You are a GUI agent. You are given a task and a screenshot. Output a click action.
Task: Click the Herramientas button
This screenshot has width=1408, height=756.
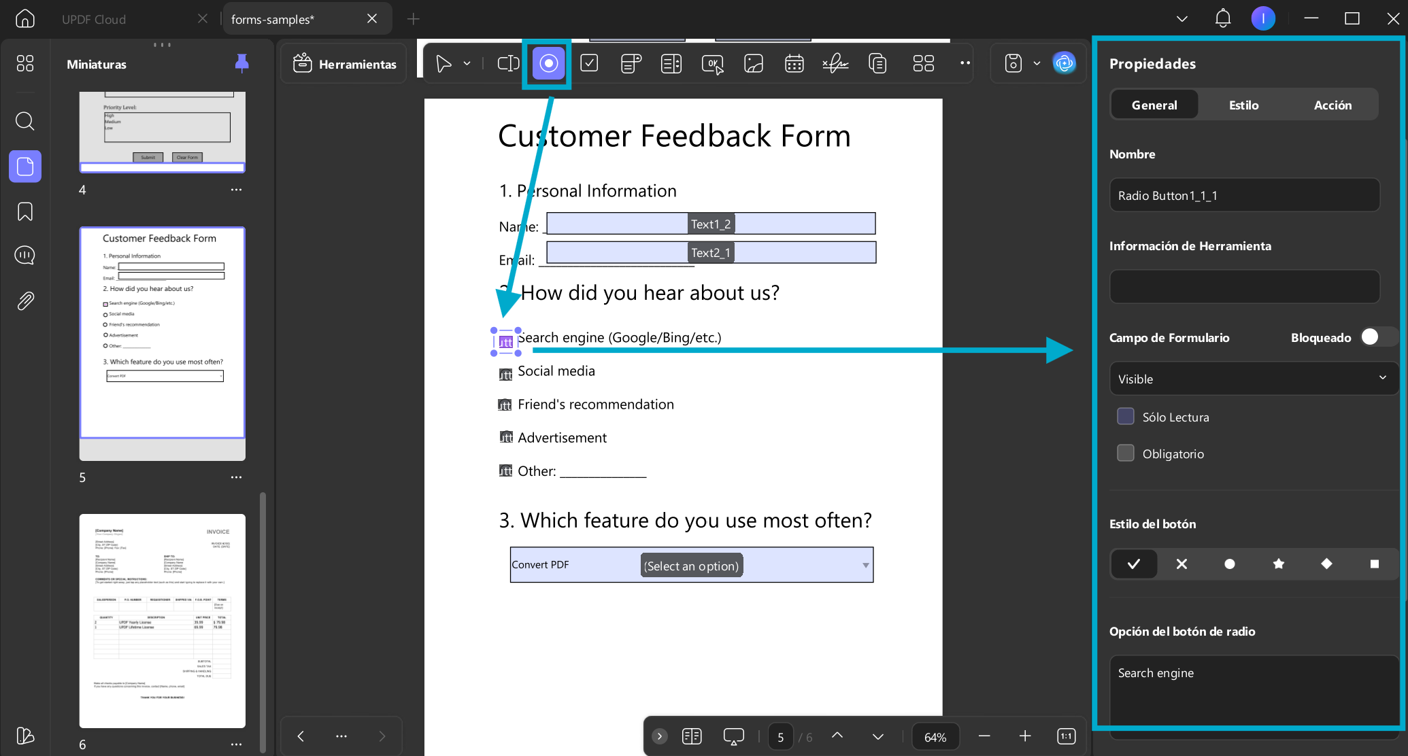344,64
